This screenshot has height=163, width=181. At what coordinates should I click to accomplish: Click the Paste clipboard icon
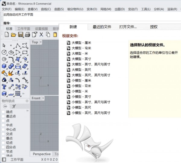[55, 34]
